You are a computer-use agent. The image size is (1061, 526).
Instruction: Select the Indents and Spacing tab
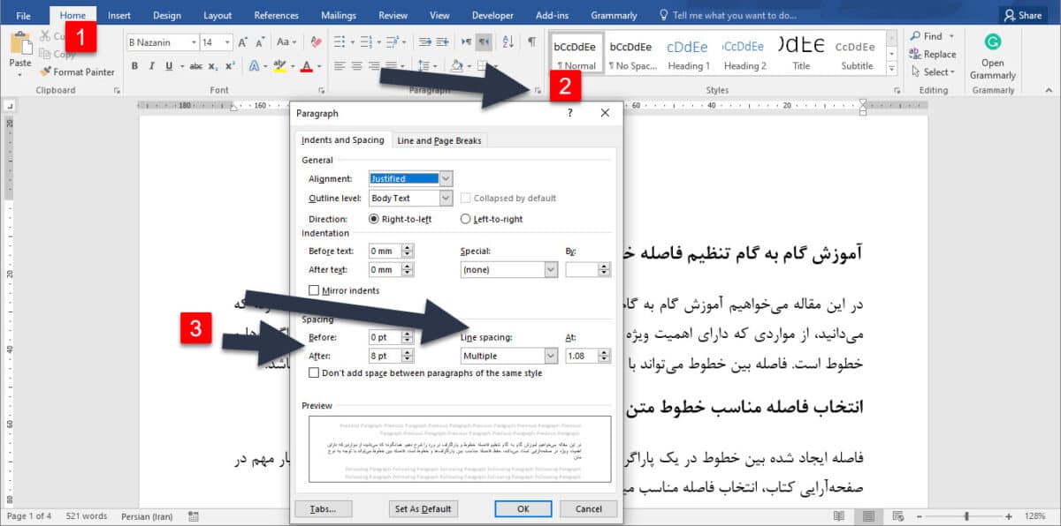click(343, 139)
